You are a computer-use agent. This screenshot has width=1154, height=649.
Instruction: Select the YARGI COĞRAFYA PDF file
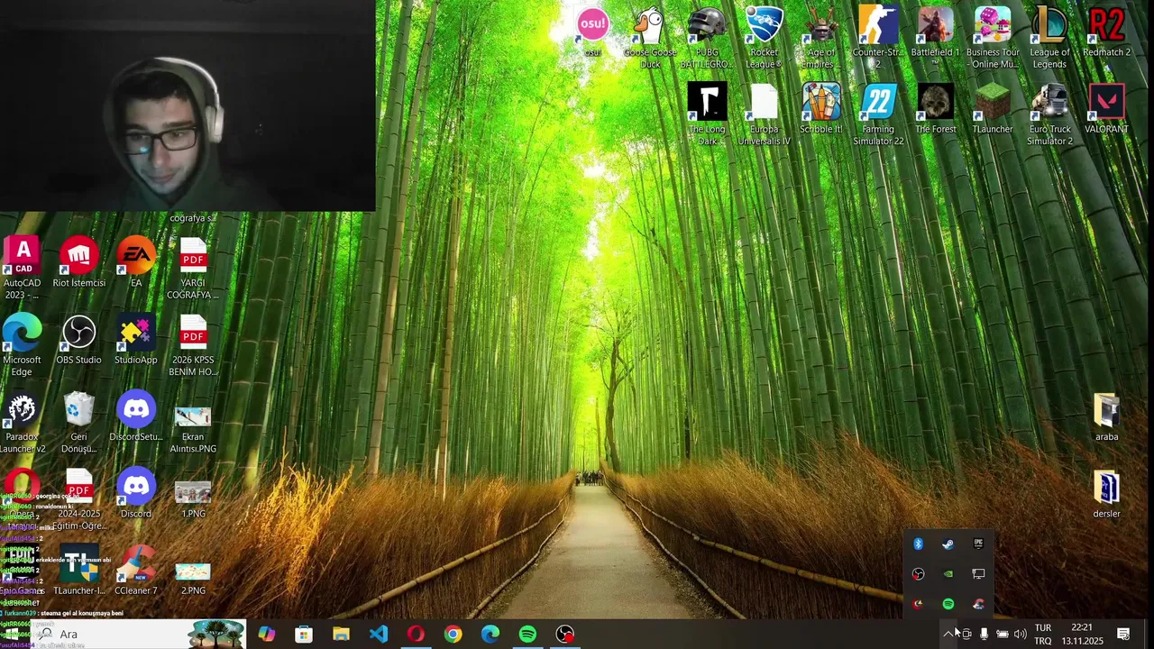click(193, 269)
